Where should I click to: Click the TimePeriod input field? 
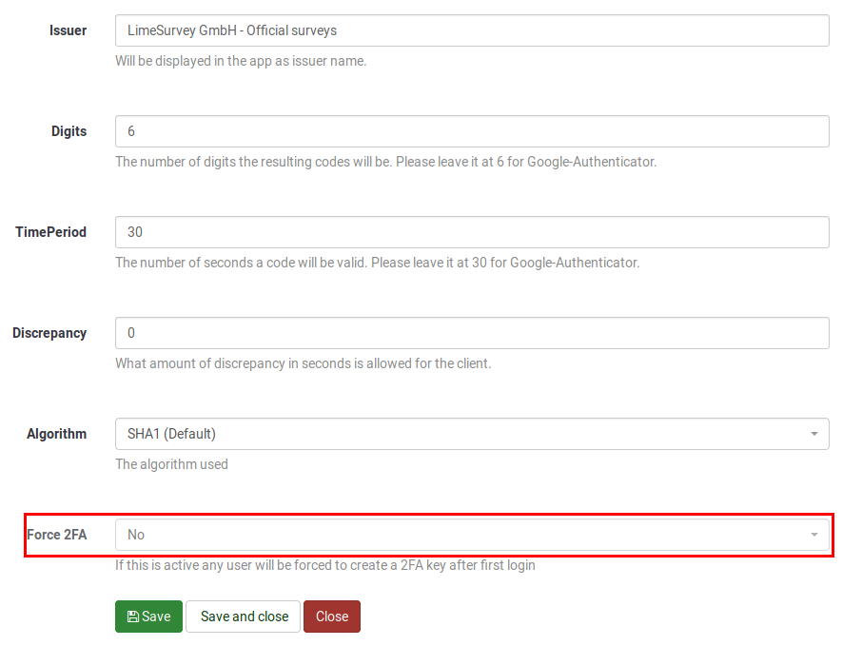point(472,232)
